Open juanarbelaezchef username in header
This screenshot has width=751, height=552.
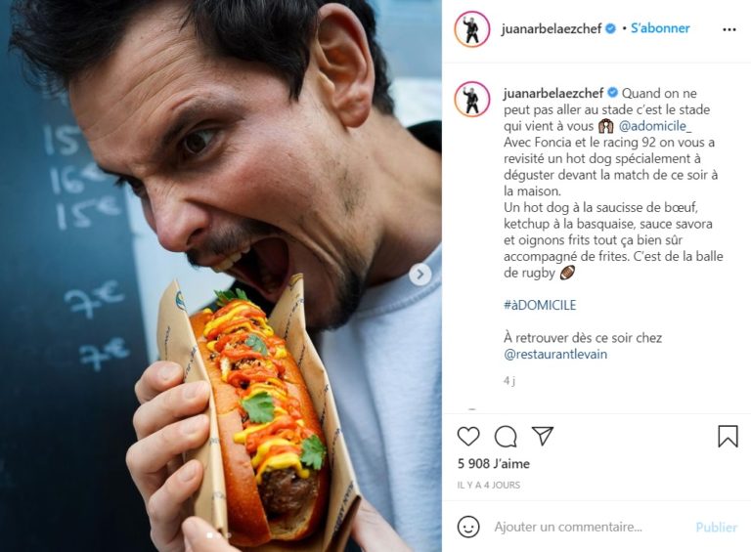click(x=552, y=28)
